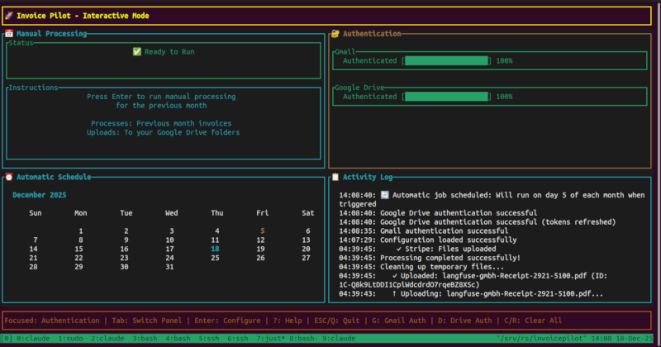Click the Gmail authentication progress bar

click(446, 60)
